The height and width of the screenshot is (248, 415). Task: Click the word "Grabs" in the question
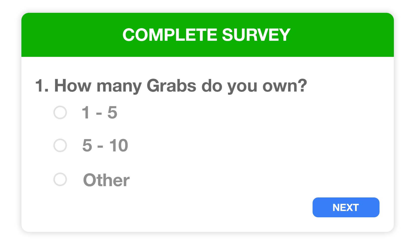click(x=171, y=86)
